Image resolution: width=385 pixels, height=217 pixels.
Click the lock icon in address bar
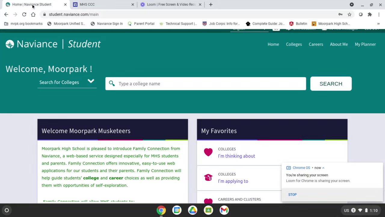pyautogui.click(x=45, y=14)
